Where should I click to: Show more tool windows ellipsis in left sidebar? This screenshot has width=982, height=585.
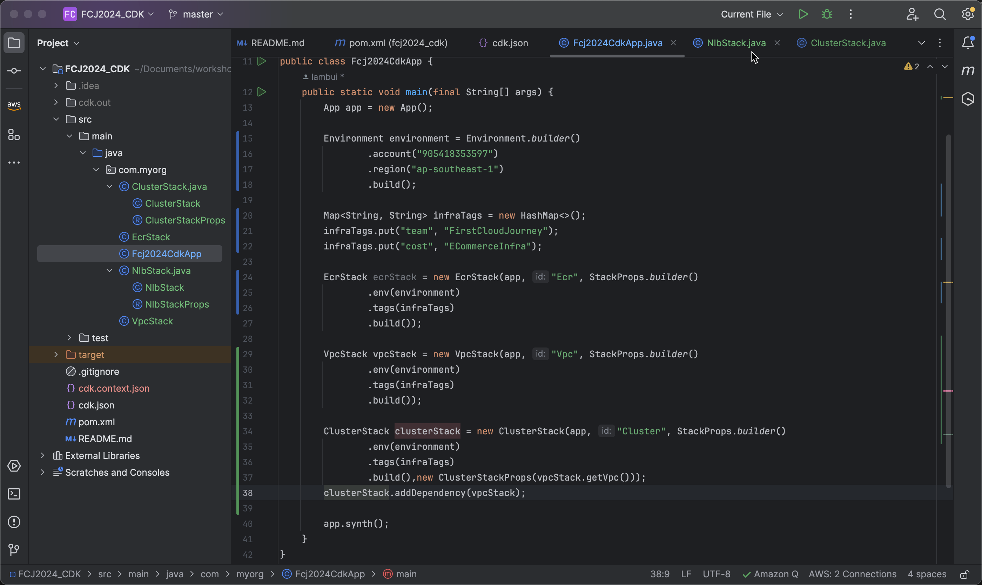[14, 163]
